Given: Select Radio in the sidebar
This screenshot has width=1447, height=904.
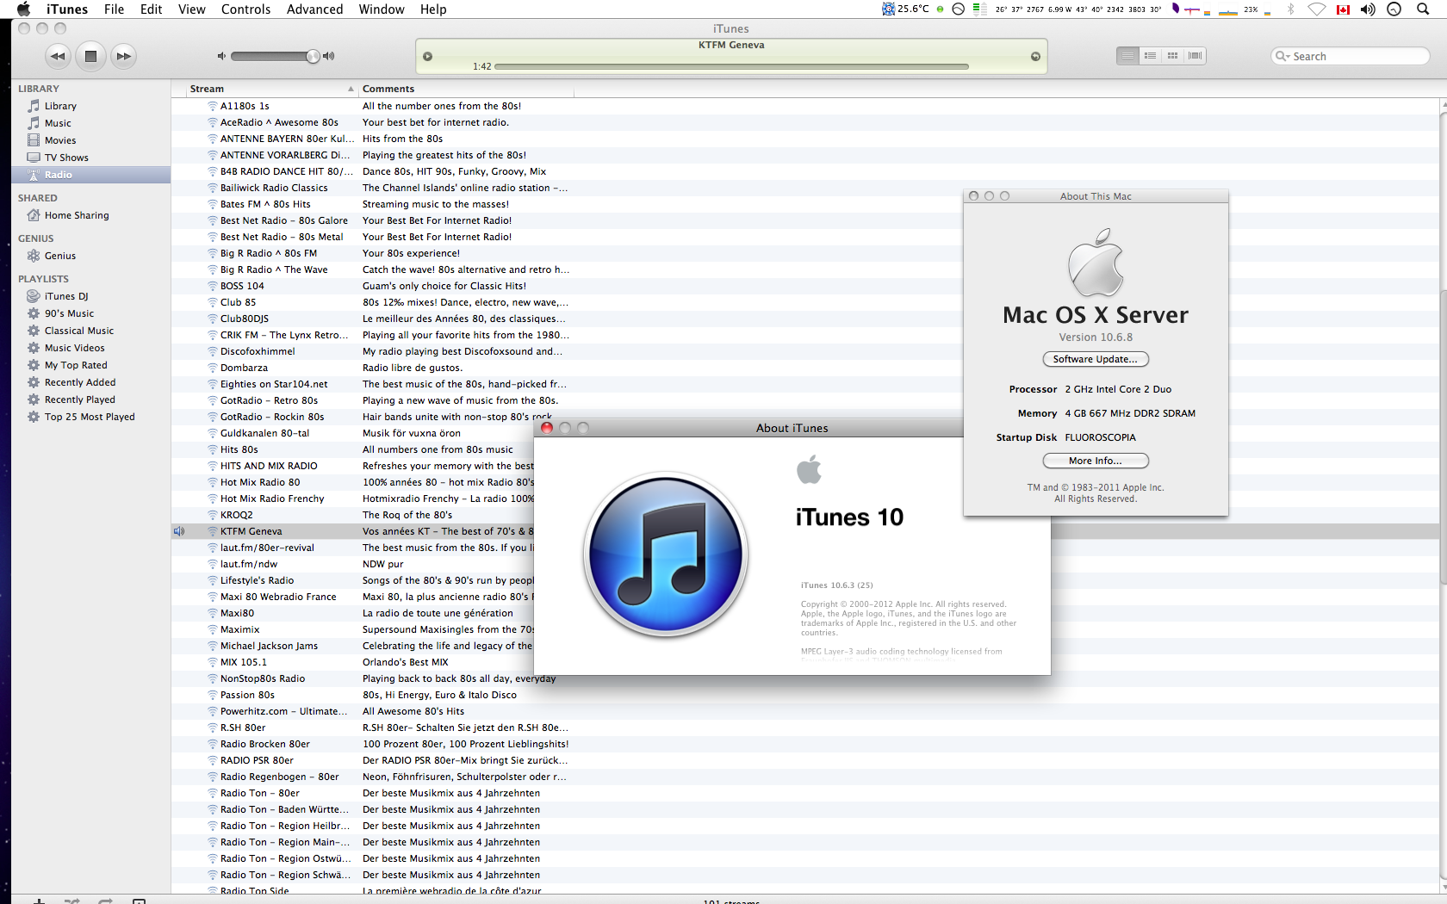Looking at the screenshot, I should tap(91, 175).
